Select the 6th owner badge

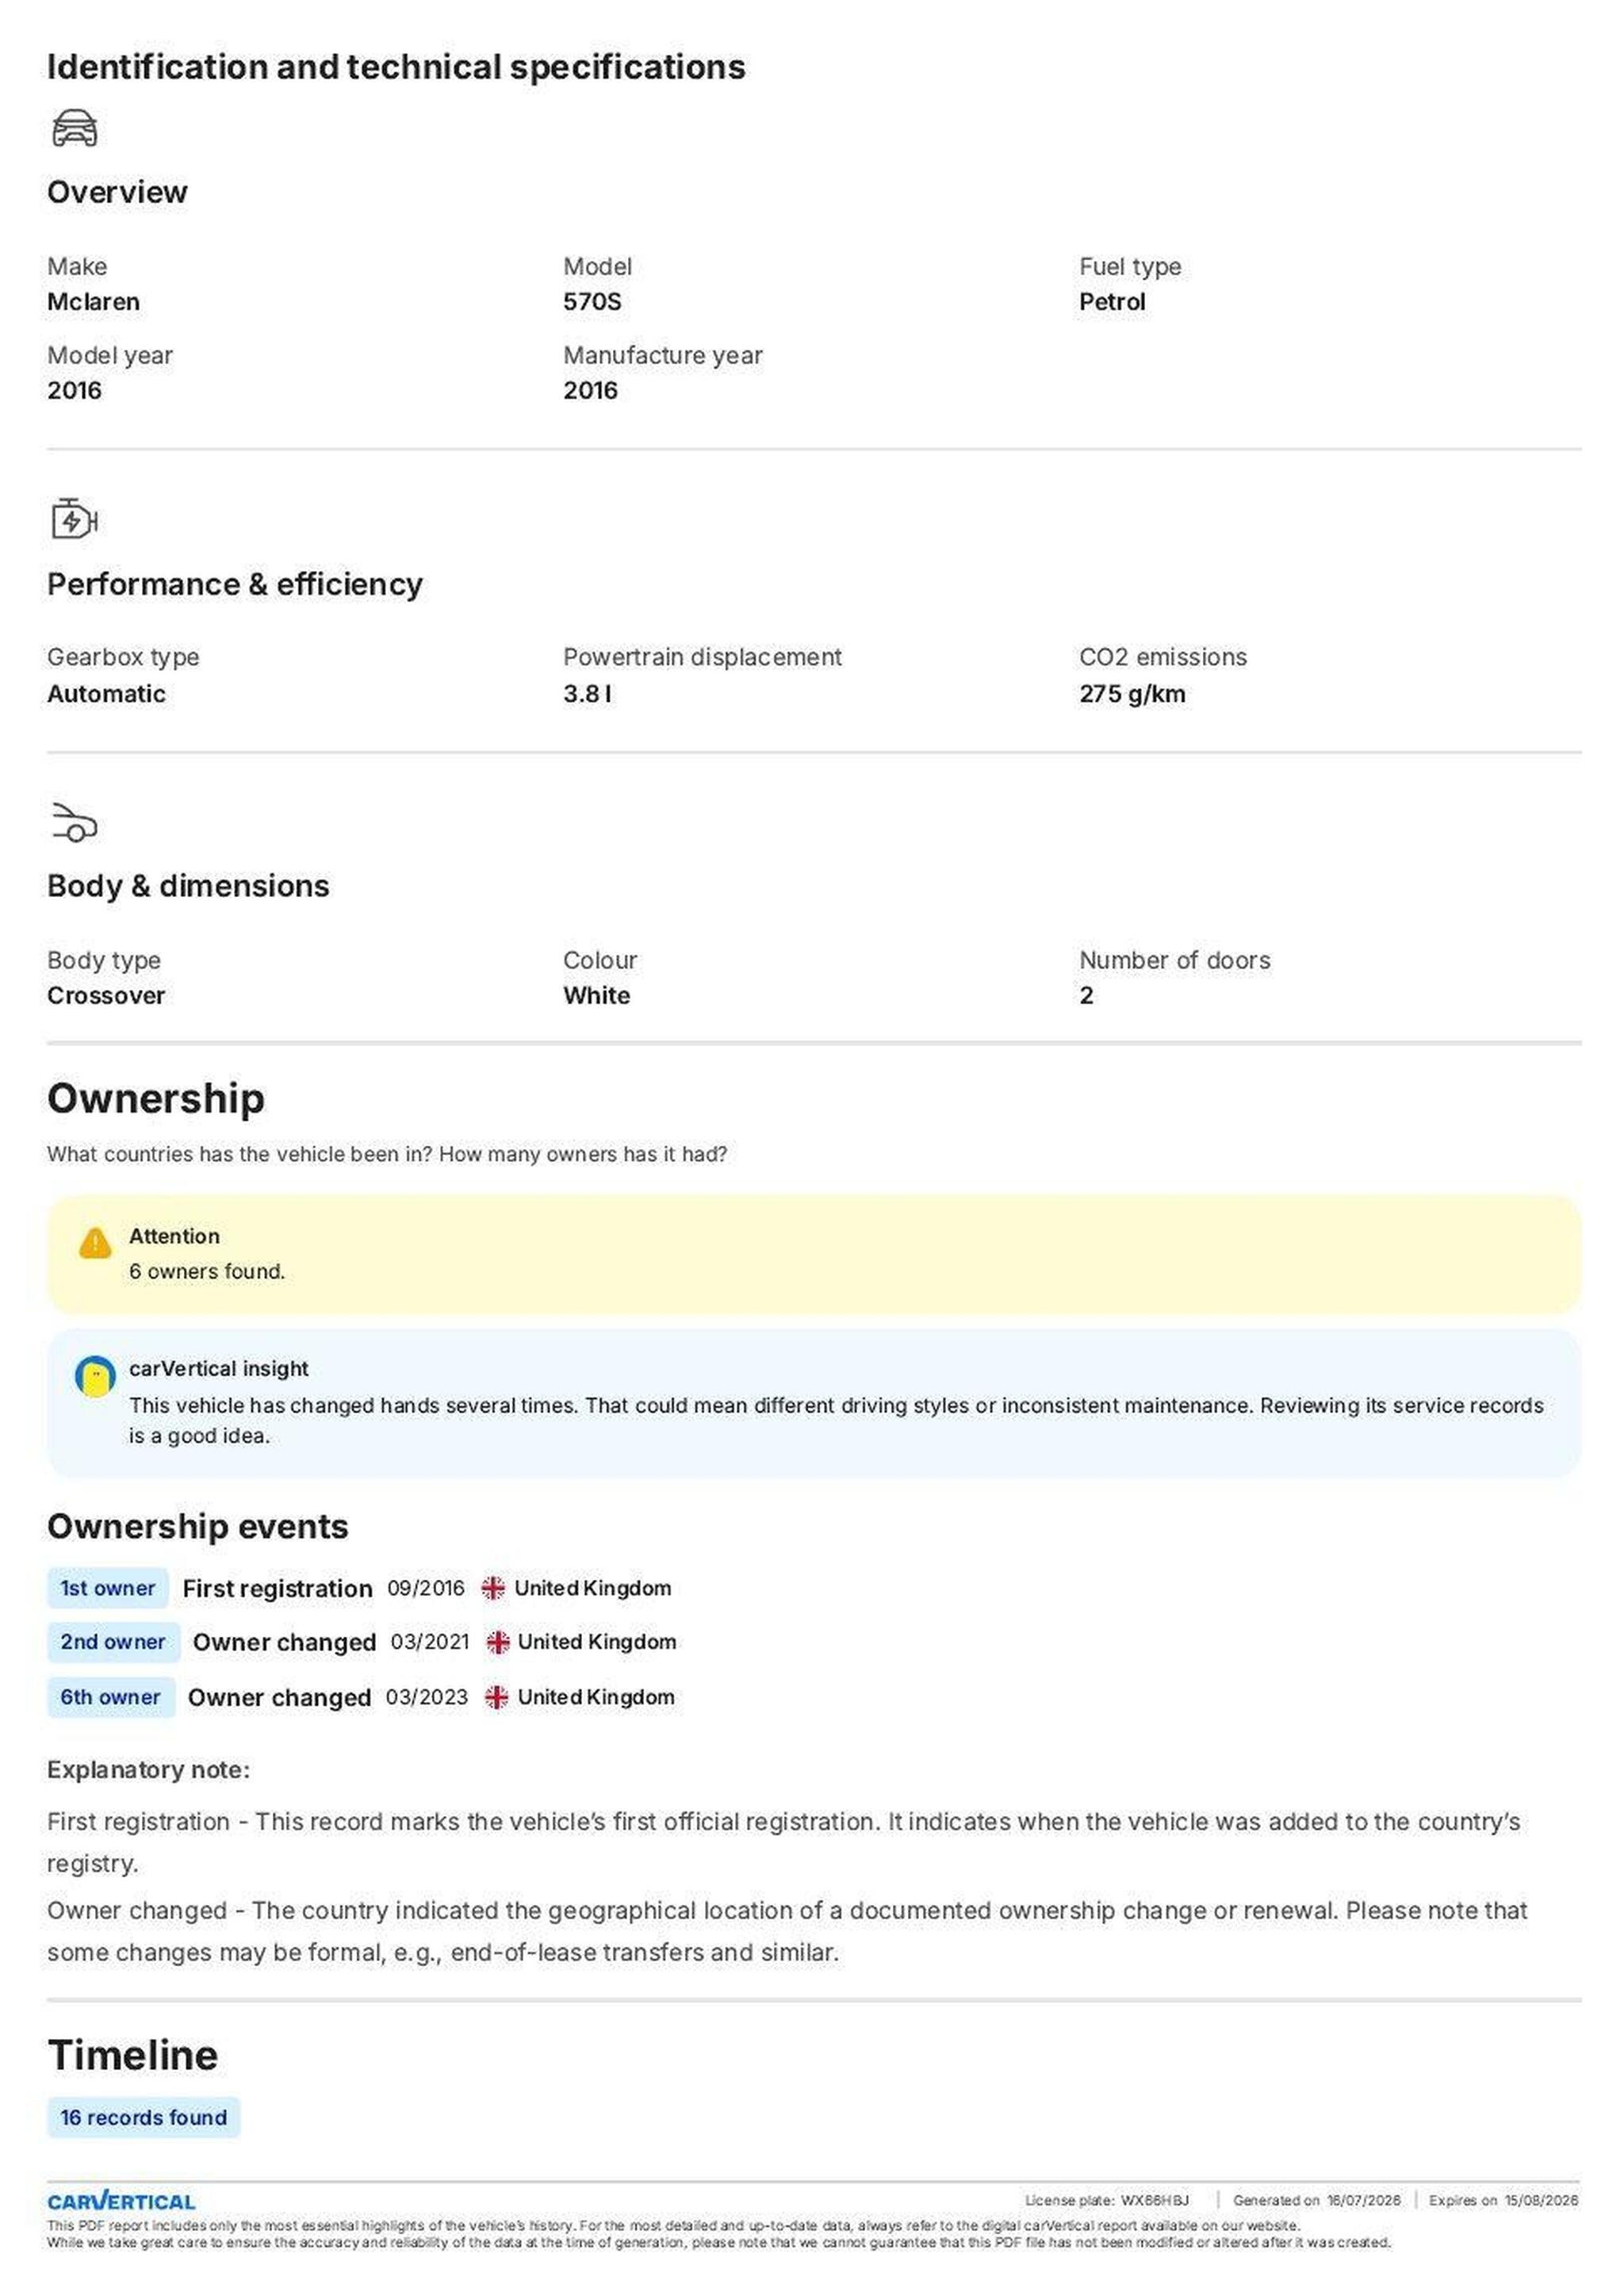coord(111,1697)
